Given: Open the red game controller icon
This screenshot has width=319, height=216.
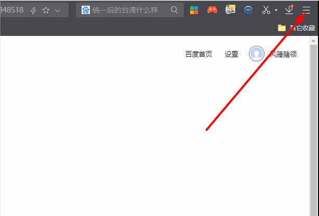Looking at the screenshot, I should click(x=212, y=10).
